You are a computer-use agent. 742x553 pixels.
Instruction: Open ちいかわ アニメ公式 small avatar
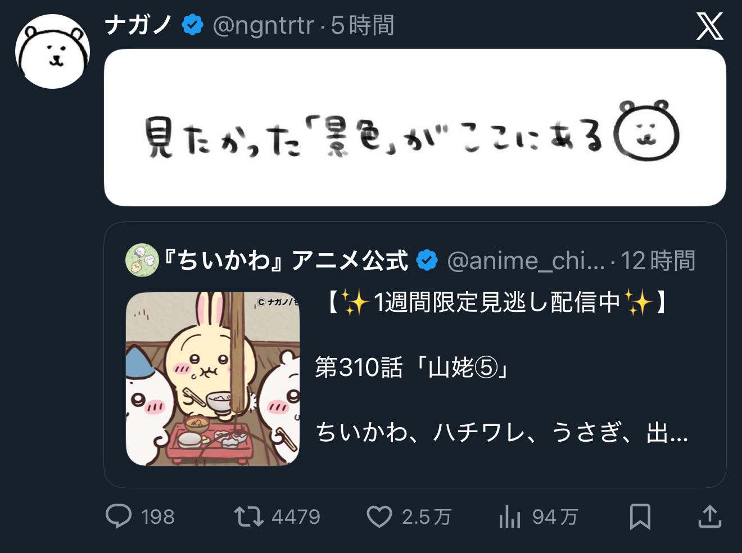(x=142, y=260)
